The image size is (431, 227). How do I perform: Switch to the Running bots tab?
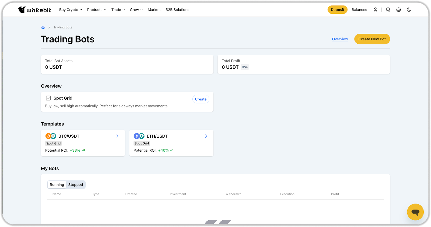point(57,185)
